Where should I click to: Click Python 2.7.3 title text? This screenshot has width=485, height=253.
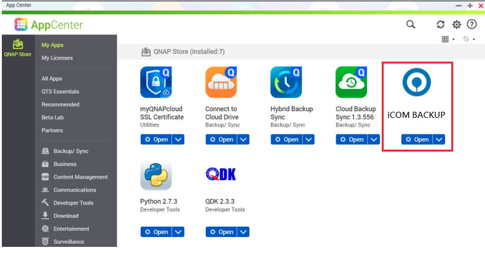click(x=159, y=201)
